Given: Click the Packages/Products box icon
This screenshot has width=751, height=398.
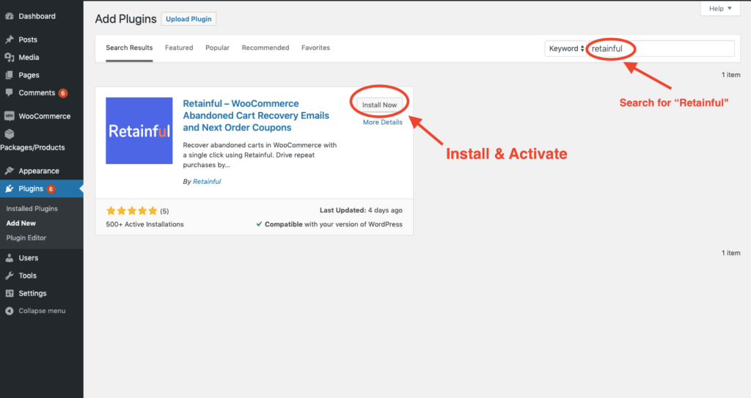Looking at the screenshot, I should click(x=9, y=134).
